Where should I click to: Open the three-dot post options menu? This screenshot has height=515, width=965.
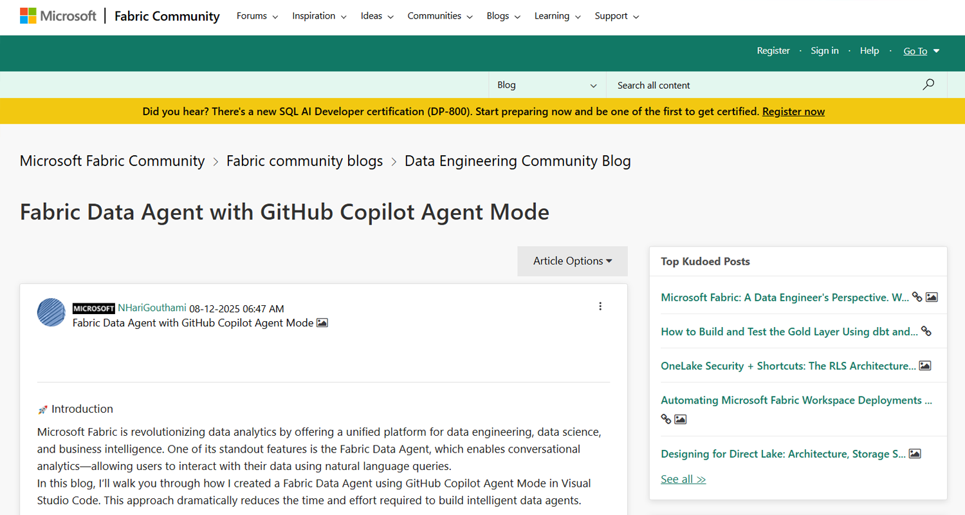pos(600,306)
